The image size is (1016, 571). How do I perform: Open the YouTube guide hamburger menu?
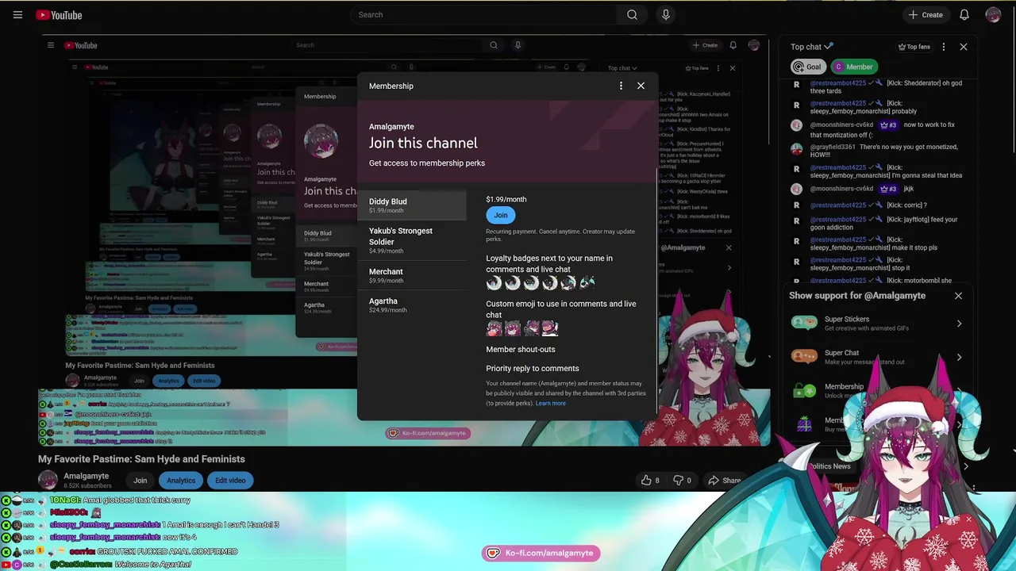click(x=17, y=15)
